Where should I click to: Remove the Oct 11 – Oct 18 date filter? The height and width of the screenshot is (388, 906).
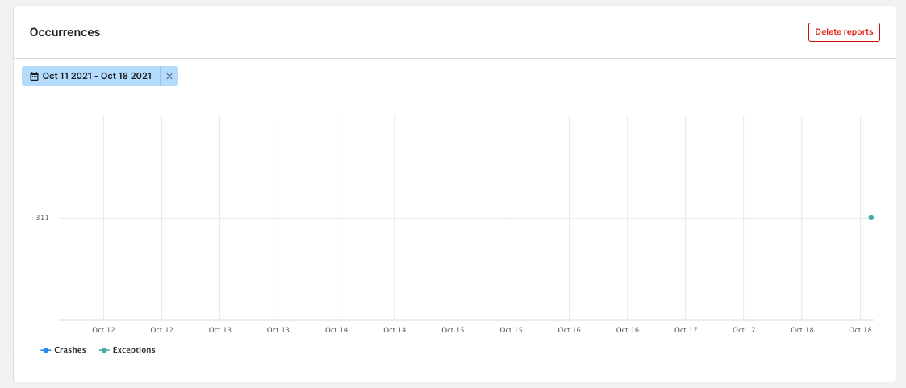[x=169, y=76]
